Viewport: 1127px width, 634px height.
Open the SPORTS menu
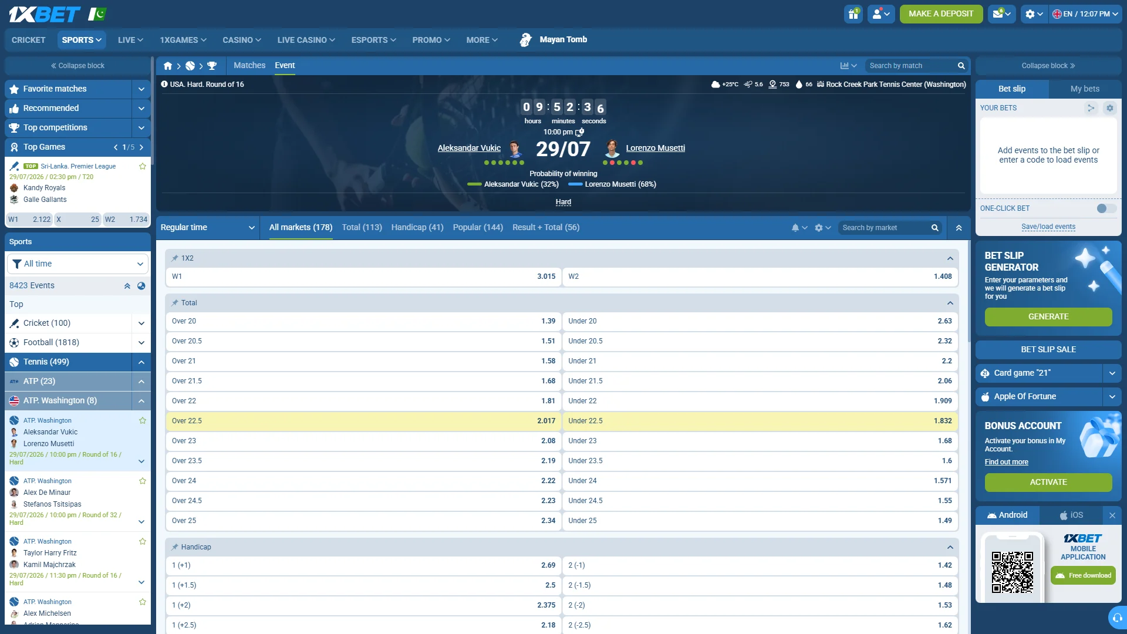82,40
